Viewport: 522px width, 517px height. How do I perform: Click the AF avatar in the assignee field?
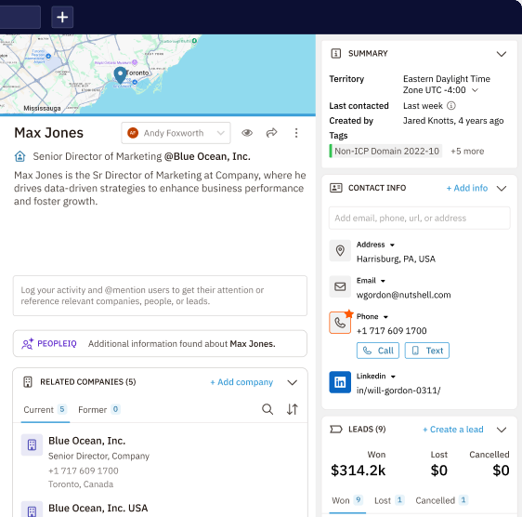point(133,133)
